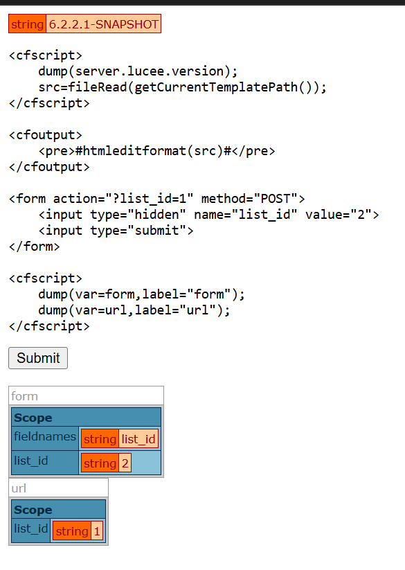Viewport: 405px width, 570px height.
Task: Collapse the form dump title header
Action: (86, 396)
